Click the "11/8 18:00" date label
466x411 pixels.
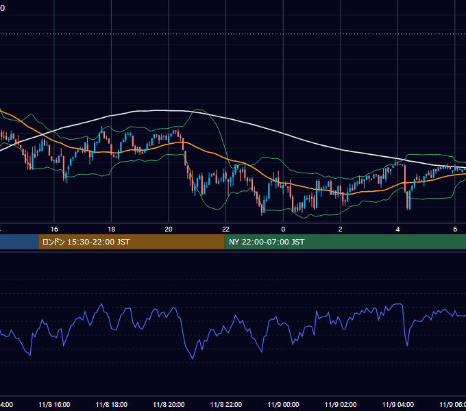(x=112, y=405)
